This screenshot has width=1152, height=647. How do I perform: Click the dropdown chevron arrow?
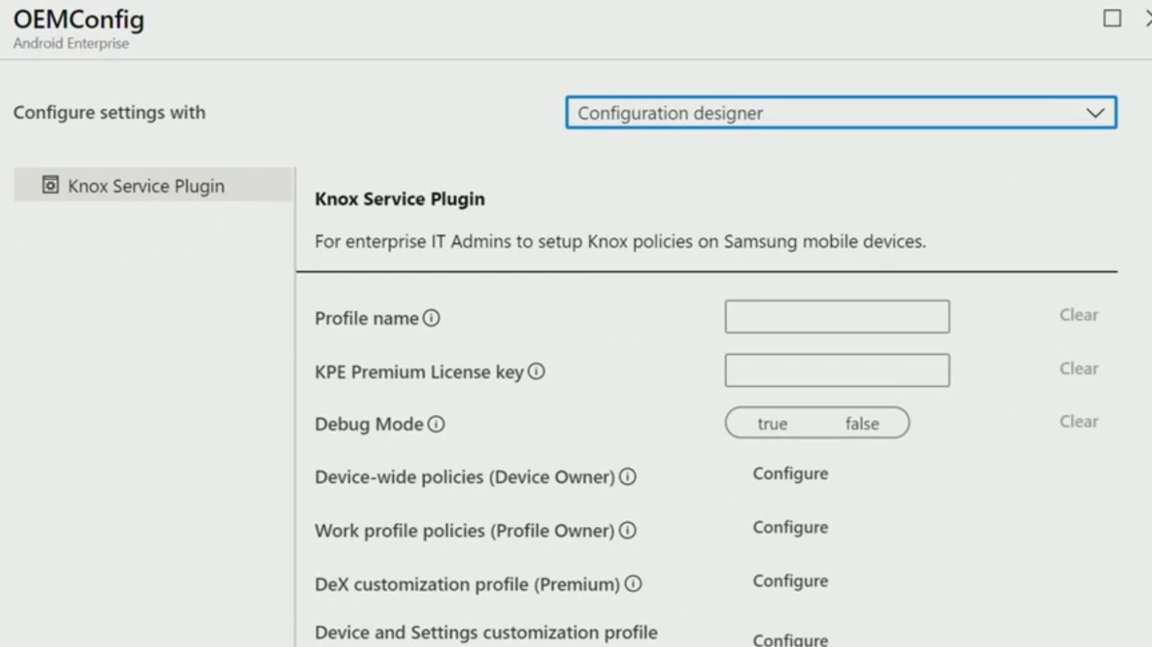[1095, 113]
